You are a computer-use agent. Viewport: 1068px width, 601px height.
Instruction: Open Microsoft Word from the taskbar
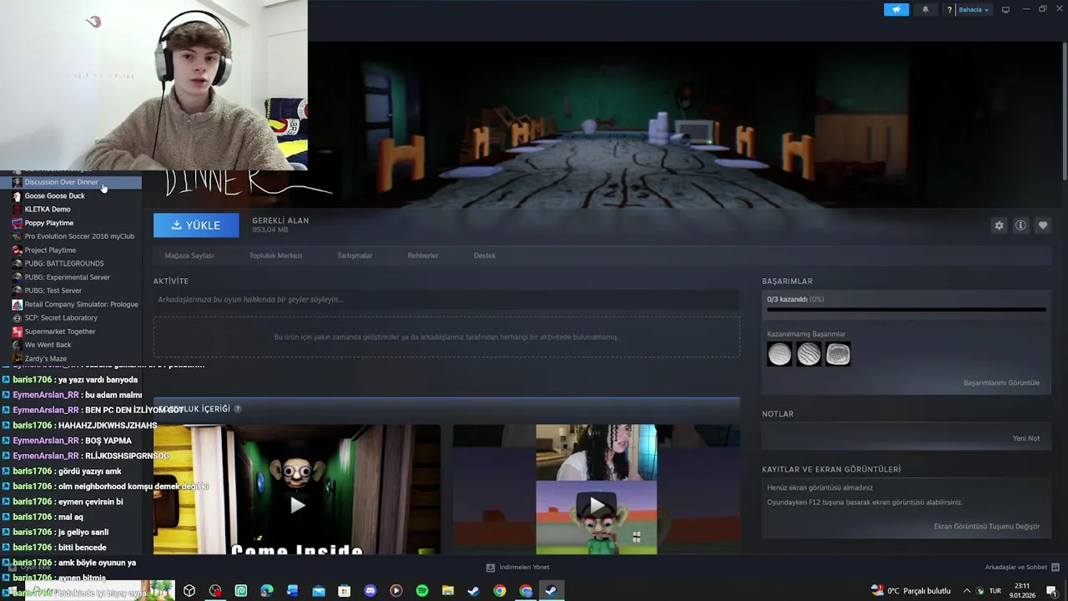coord(292,591)
